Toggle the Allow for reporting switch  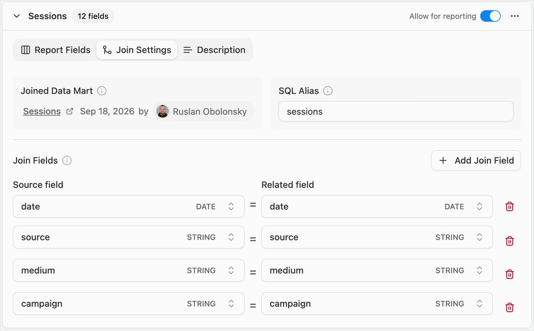tap(490, 16)
